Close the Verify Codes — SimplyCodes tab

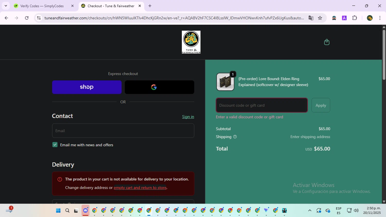(x=72, y=6)
